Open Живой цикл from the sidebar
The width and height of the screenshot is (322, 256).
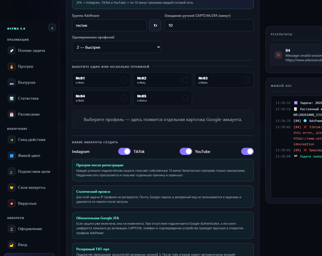click(x=29, y=155)
